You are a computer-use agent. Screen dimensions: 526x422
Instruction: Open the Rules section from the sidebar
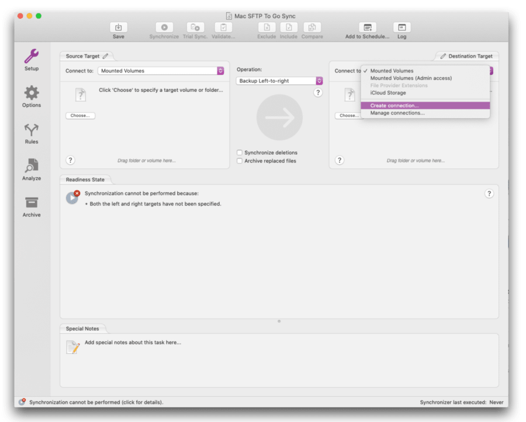coord(31,133)
